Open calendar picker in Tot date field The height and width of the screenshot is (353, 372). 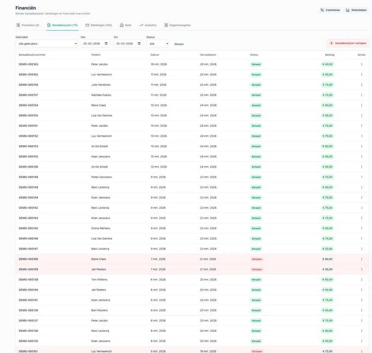[139, 44]
